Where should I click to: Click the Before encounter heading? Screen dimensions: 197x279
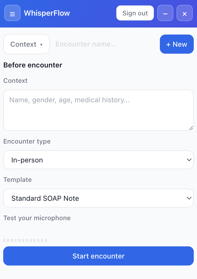33,65
